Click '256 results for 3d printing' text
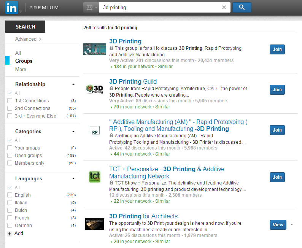Screen dimensions: 302x248 point(110,28)
